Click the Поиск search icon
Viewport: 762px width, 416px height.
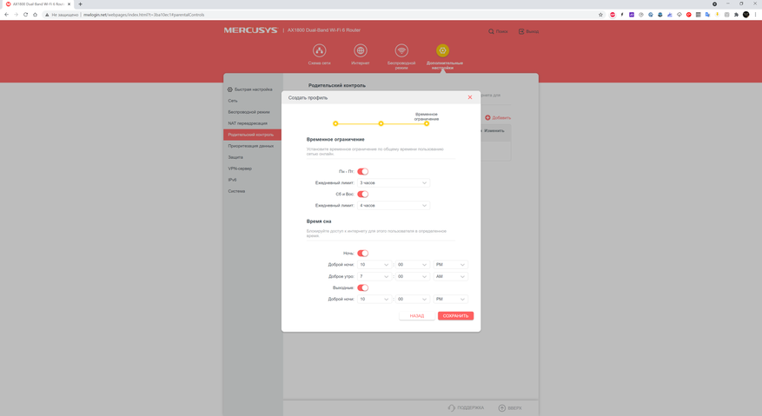tap(491, 31)
